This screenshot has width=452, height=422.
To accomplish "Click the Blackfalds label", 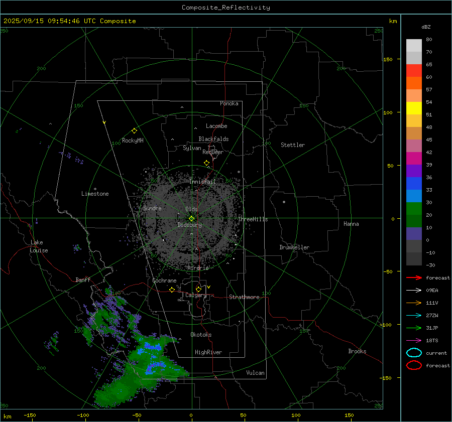I will [x=213, y=139].
